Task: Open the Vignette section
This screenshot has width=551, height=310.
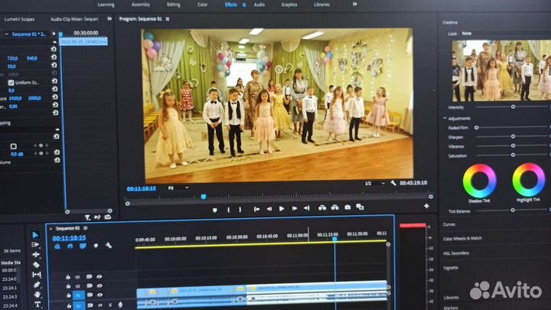Action: click(452, 268)
